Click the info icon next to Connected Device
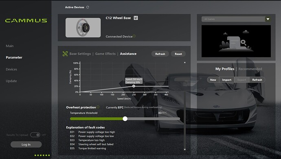Viewport: 281px width, 159px height. [x=134, y=36]
